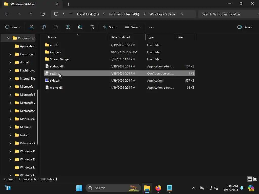Collapse the Program Files tree node
This screenshot has height=194, width=259.
(x=8, y=38)
